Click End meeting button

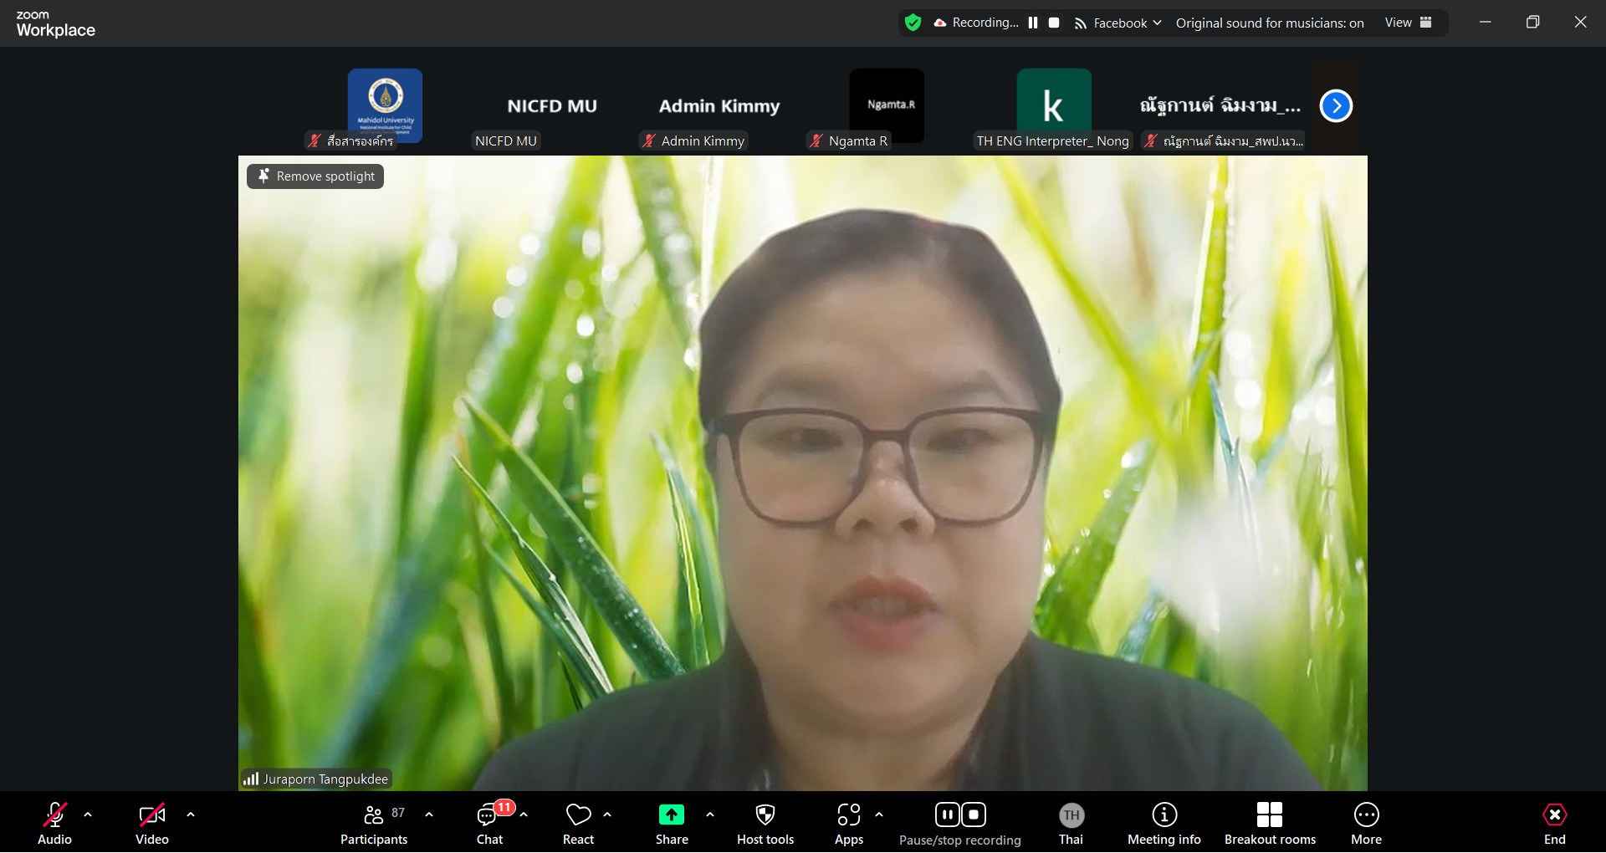click(1554, 824)
